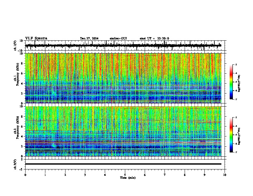The width and height of the screenshot is (253, 196).
Task: Click the "station=OUI" header label
Action: 118,38
